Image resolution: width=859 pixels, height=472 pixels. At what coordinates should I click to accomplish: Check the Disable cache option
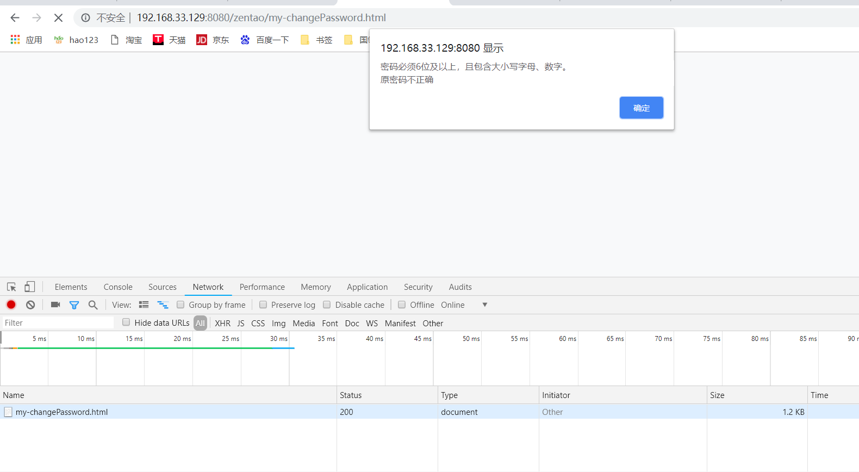coord(327,305)
